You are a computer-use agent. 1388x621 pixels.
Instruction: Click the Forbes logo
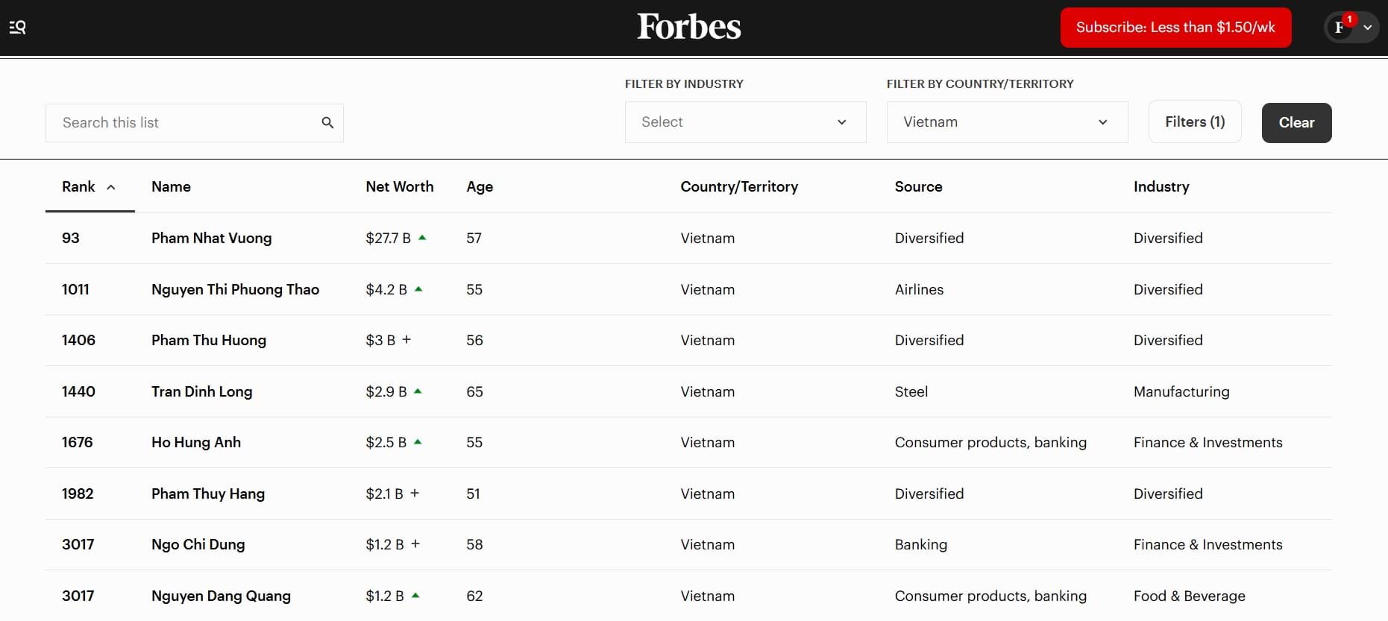tap(688, 28)
